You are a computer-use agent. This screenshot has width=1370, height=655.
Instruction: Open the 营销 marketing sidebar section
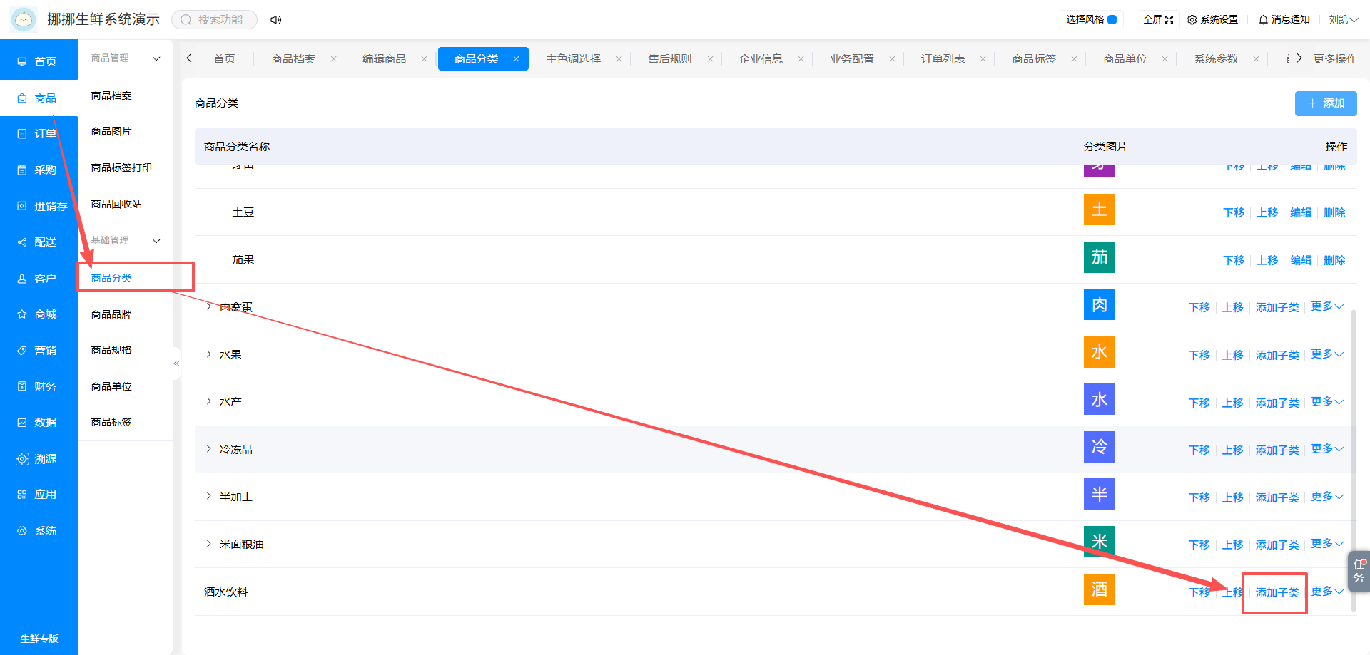pos(39,351)
